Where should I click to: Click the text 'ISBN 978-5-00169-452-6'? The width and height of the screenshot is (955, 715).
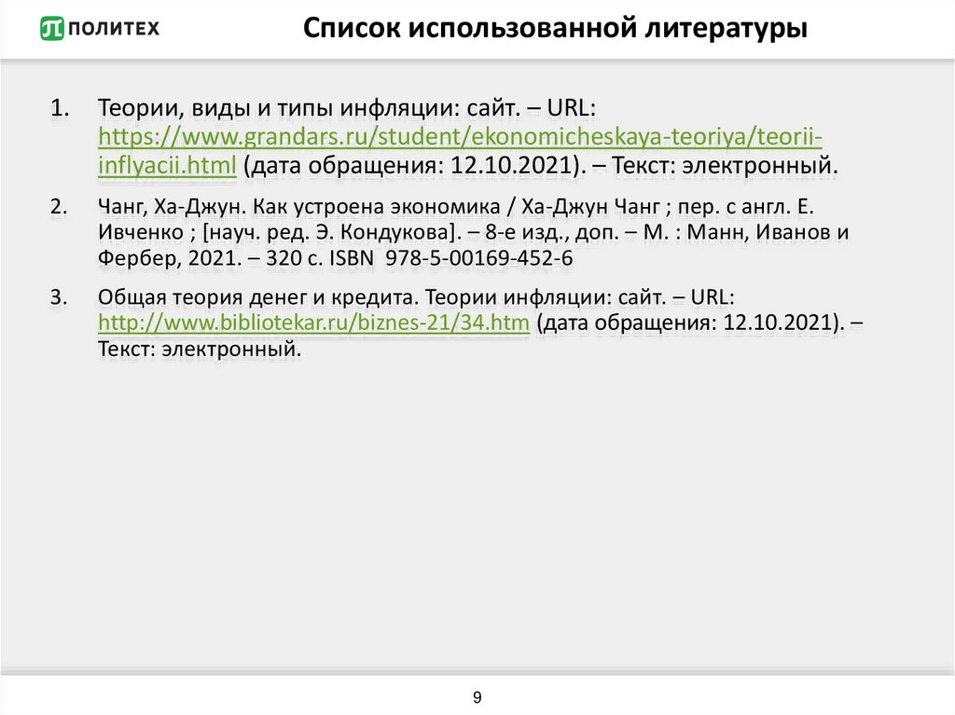451,258
